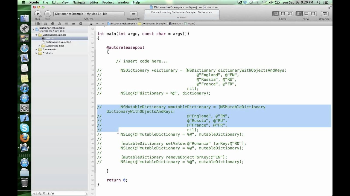Expand the Products folder
The image size is (350, 196).
tap(36, 53)
